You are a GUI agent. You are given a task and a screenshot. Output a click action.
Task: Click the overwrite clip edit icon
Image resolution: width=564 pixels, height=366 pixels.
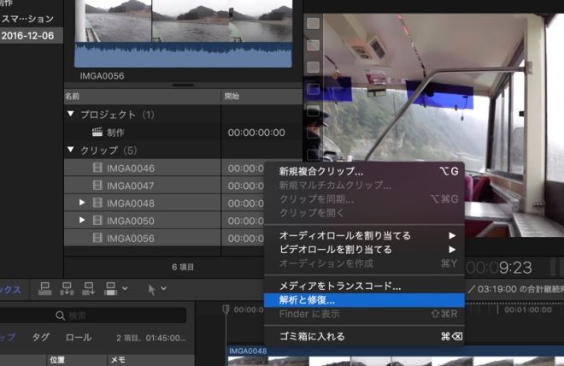tap(109, 290)
